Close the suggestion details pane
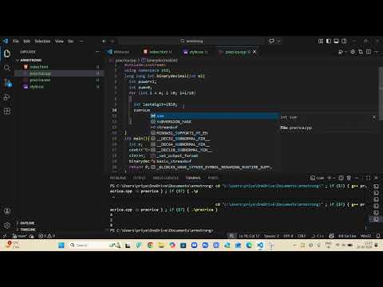 click(x=374, y=117)
